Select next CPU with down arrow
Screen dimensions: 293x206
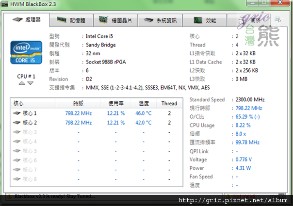30,83
